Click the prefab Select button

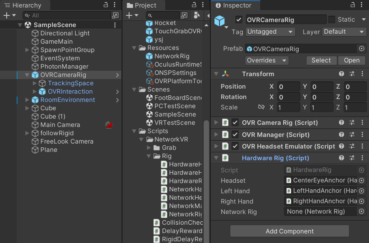click(321, 60)
